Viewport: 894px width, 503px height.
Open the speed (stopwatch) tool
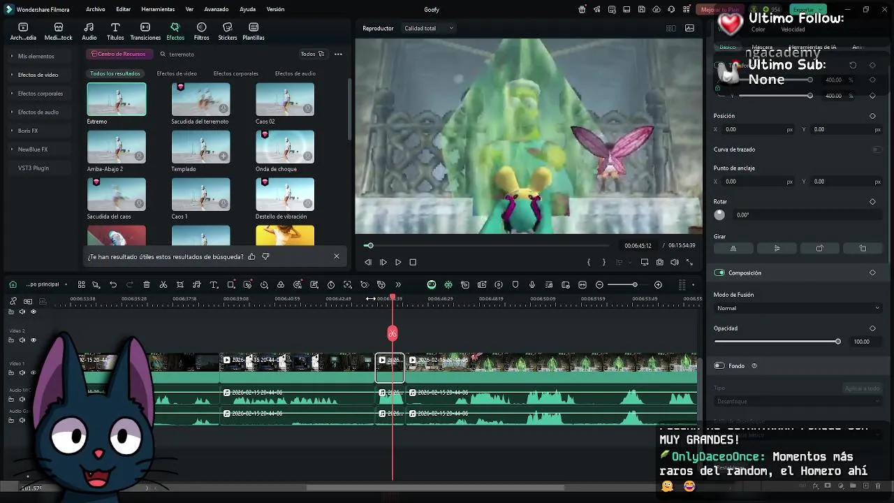(331, 285)
